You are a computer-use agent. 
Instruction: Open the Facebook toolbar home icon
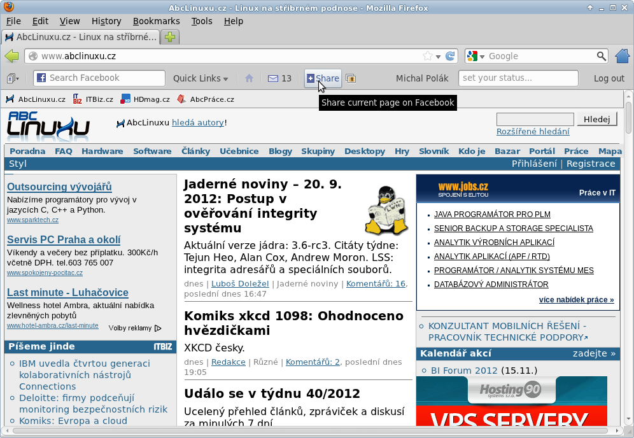pos(249,78)
